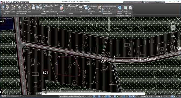Open the Quick Access Toolbar customize dropdown
This screenshot has width=181, height=98.
click(x=28, y=2)
